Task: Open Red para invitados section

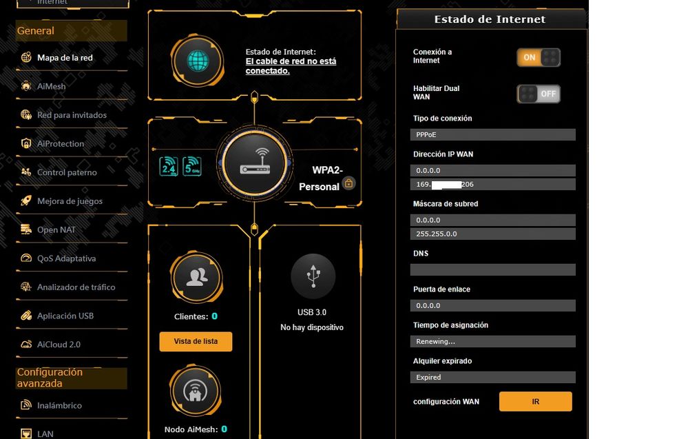Action: [x=72, y=115]
